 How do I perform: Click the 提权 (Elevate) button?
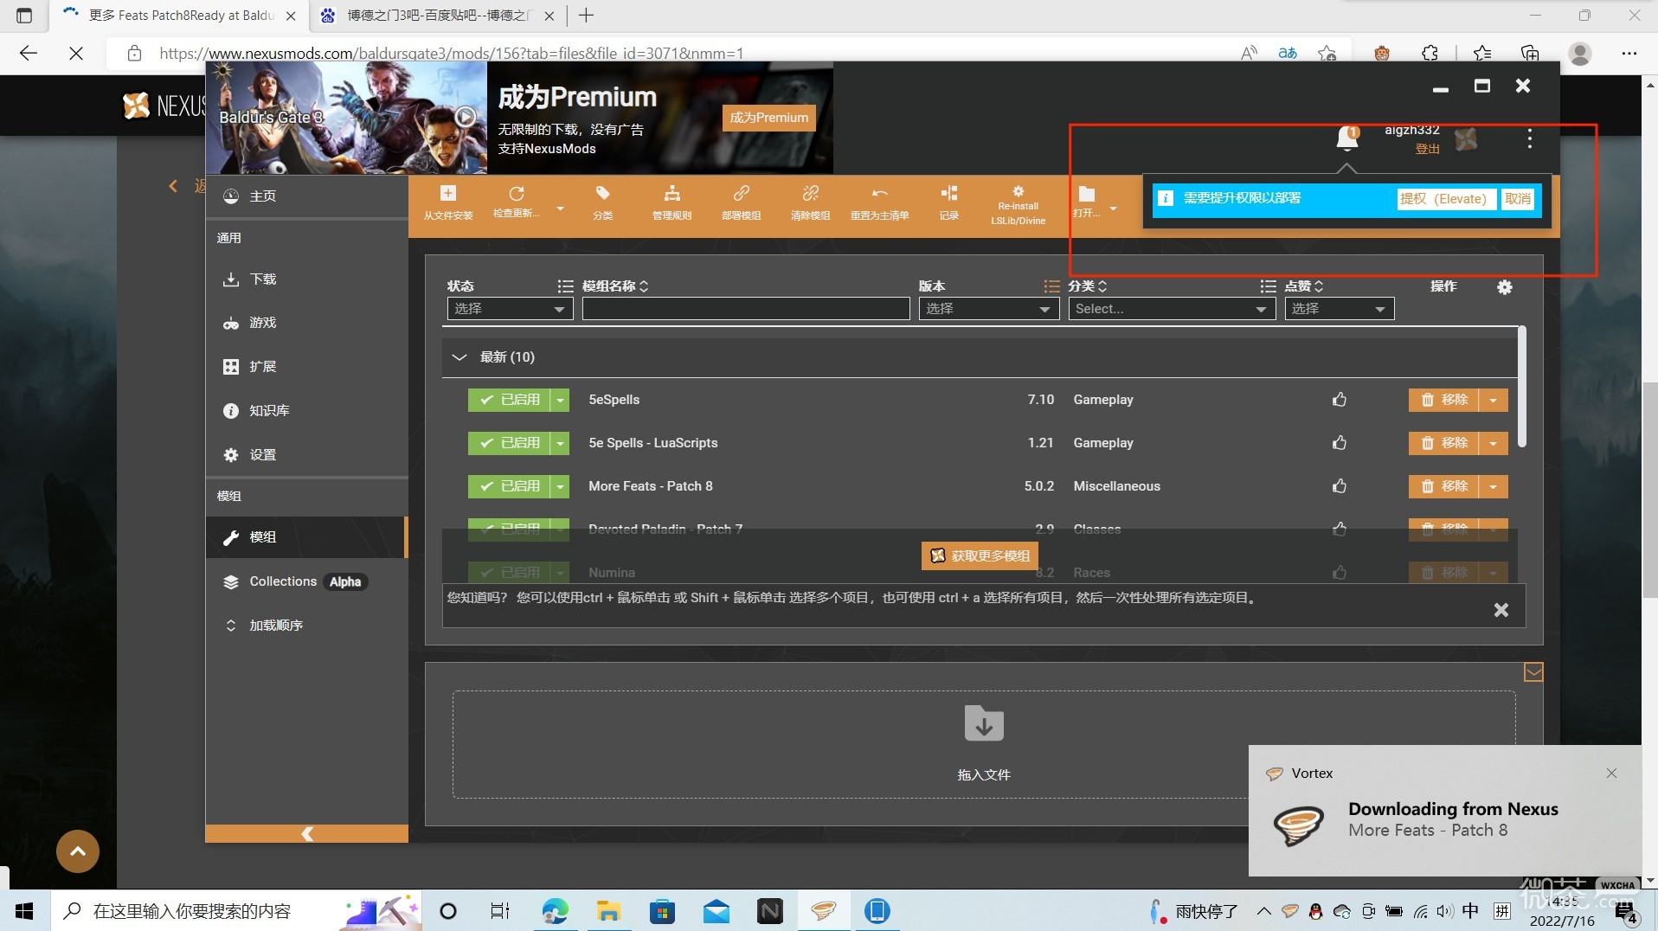tap(1443, 199)
